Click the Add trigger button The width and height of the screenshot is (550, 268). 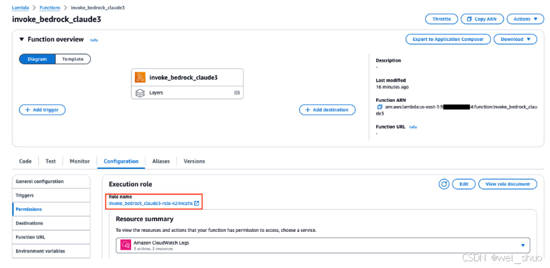(42, 110)
